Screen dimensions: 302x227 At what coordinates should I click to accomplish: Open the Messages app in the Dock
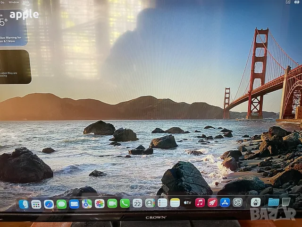point(61,204)
